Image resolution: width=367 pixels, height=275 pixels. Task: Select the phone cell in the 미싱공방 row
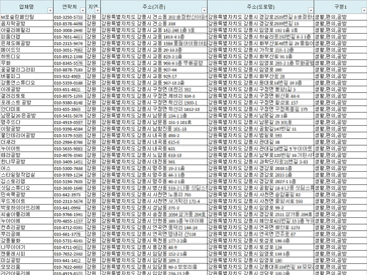point(70,260)
